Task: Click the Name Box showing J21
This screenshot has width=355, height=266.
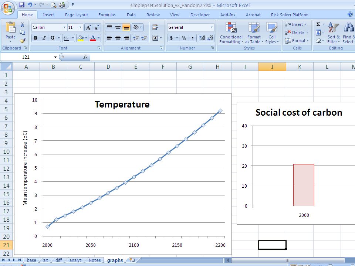Action: coord(26,57)
